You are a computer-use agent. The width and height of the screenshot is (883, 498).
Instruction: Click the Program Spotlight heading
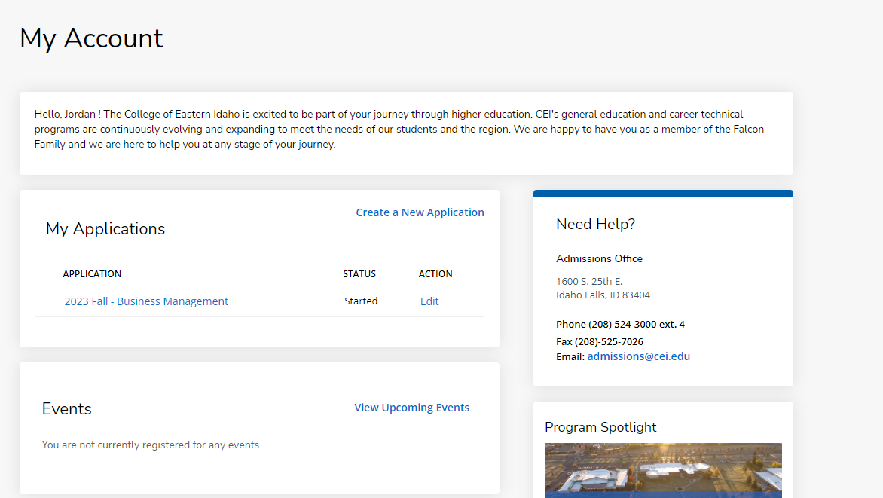tap(600, 427)
